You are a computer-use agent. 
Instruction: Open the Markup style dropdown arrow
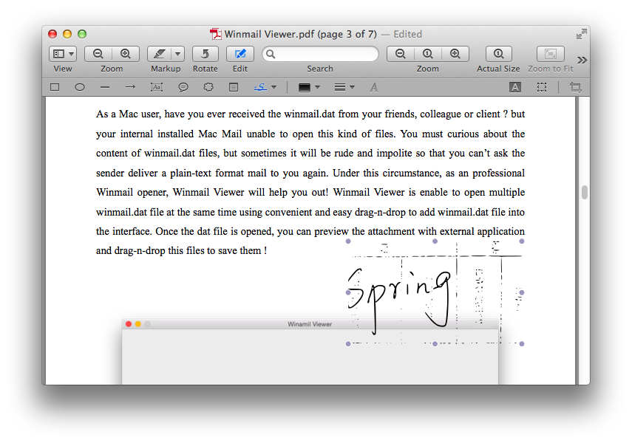pyautogui.click(x=177, y=54)
